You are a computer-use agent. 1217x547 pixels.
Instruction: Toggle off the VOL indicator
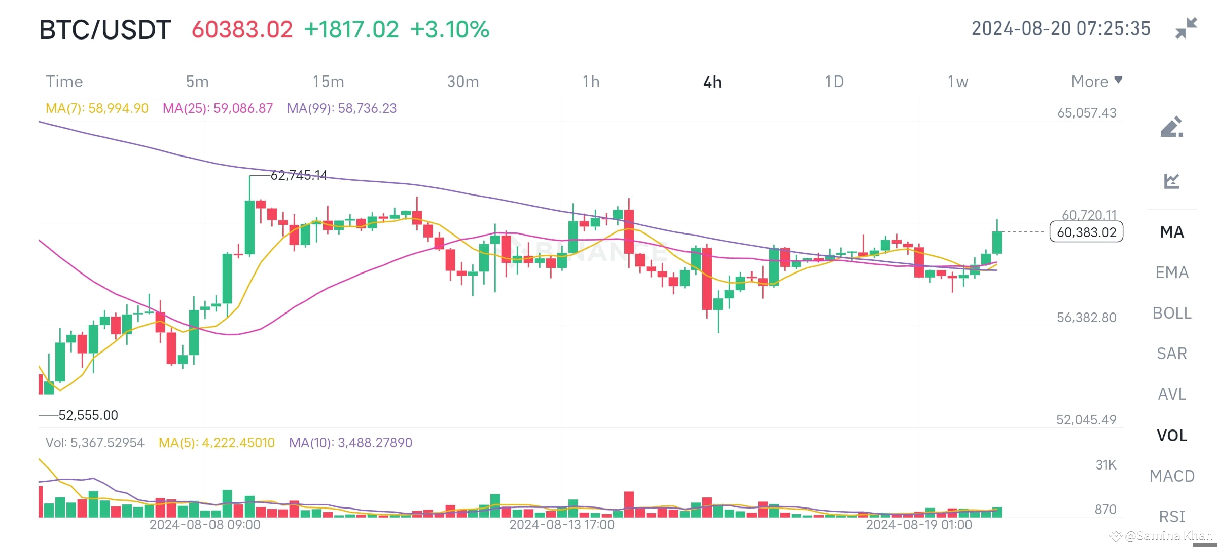(1172, 436)
